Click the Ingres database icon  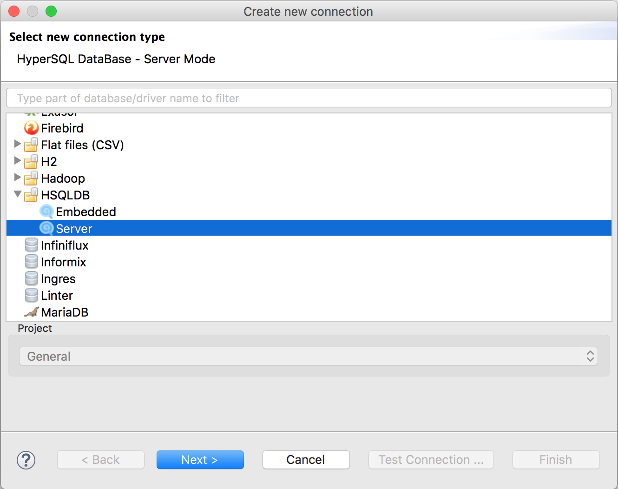pyautogui.click(x=31, y=278)
